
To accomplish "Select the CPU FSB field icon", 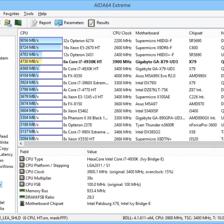I will click(x=22, y=184).
